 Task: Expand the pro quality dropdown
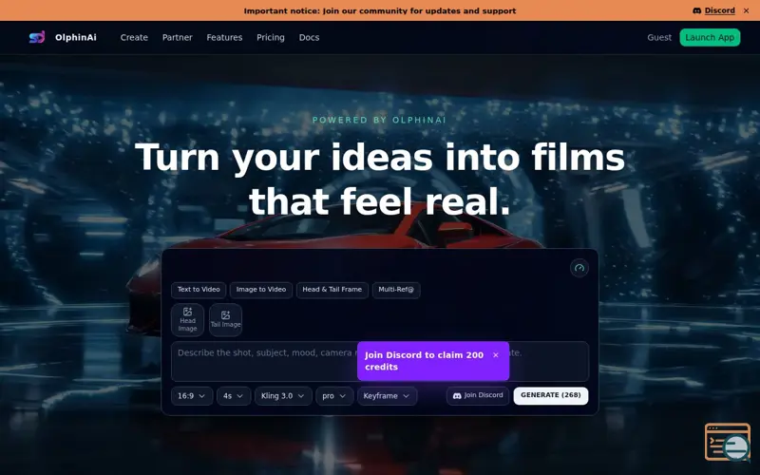pos(334,396)
